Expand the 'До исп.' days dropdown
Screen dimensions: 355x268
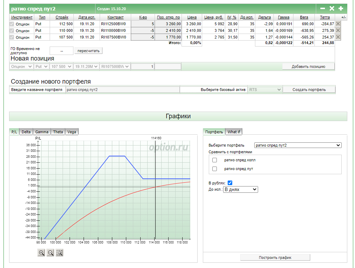pos(240,189)
